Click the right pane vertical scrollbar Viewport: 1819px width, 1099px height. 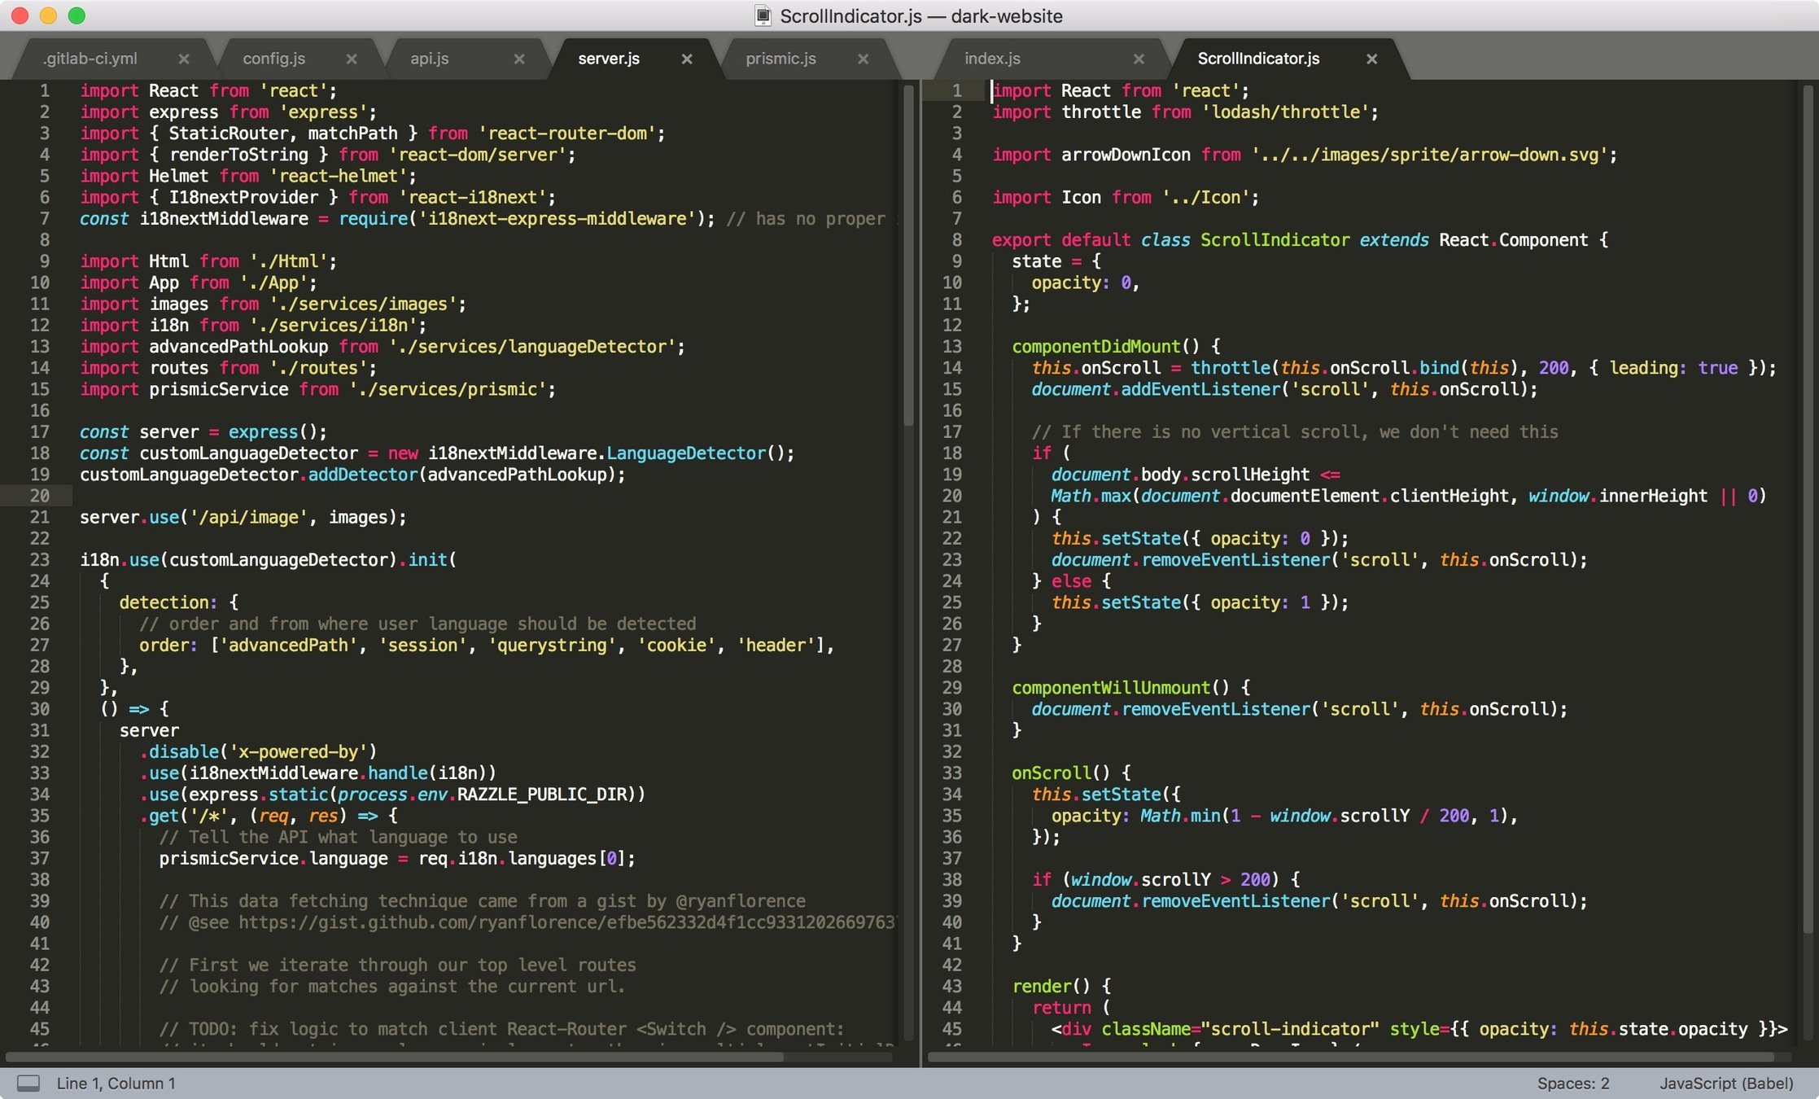pos(1808,509)
